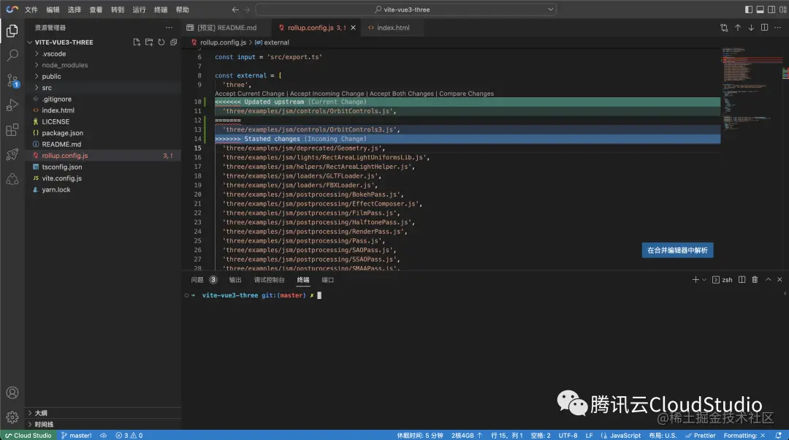Viewport: 789px width, 440px height.
Task: Expand the src folder
Action: (47, 88)
